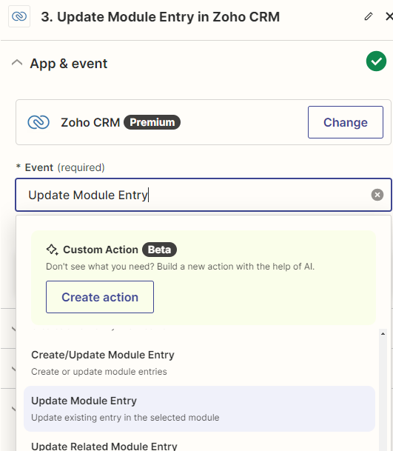This screenshot has width=393, height=451.
Task: Click the Zoho CRM app name label
Action: tap(90, 122)
